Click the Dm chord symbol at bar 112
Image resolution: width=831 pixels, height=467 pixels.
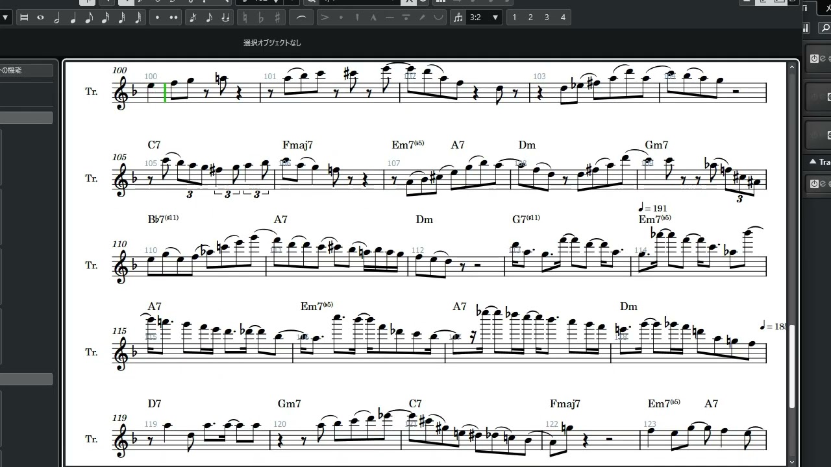coord(424,220)
